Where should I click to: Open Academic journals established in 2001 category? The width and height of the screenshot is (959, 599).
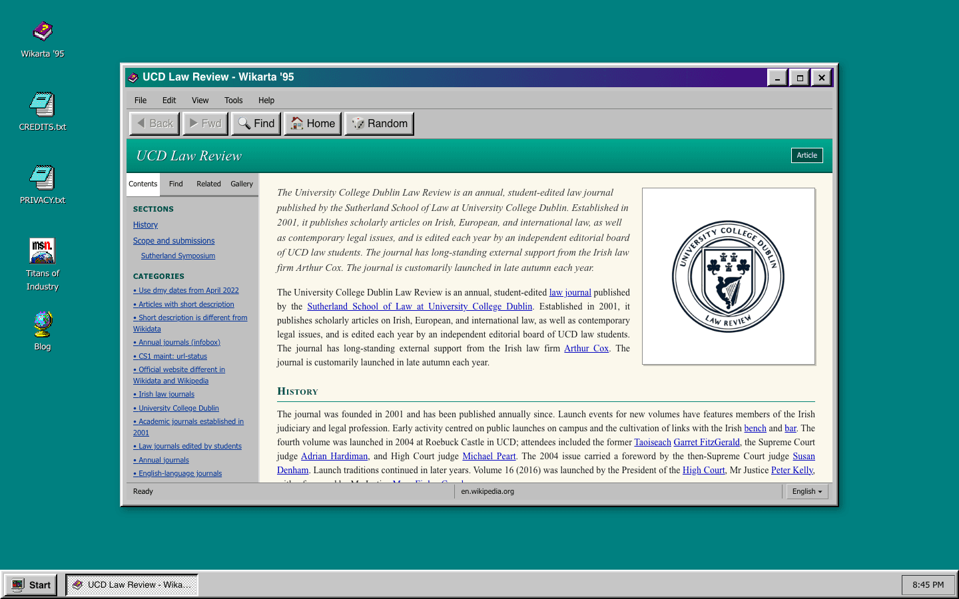coord(188,427)
